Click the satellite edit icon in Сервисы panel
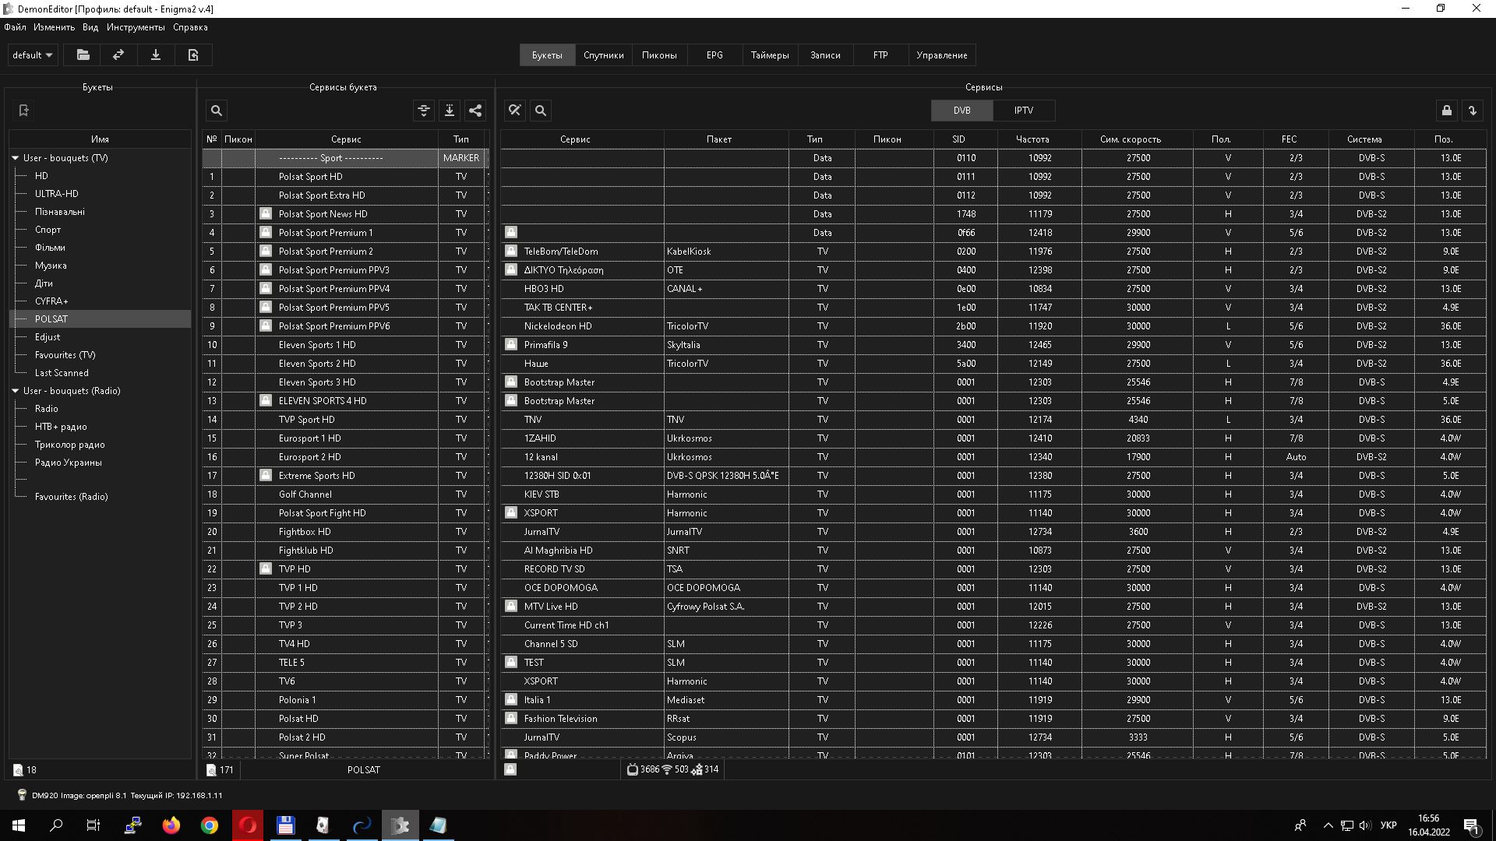Image resolution: width=1496 pixels, height=841 pixels. click(515, 111)
